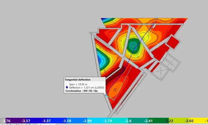Select the yellow -2.02 legend swatch
The width and height of the screenshot is (208, 125).
point(189,120)
